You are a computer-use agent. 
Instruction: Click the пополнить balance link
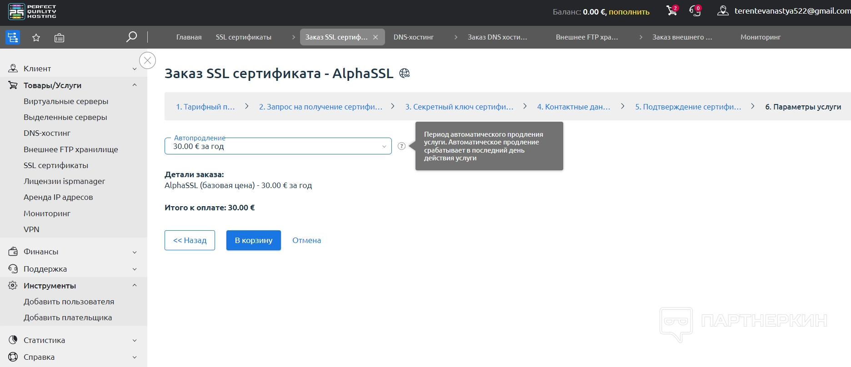629,12
